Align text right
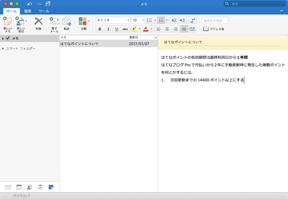 (x=176, y=29)
